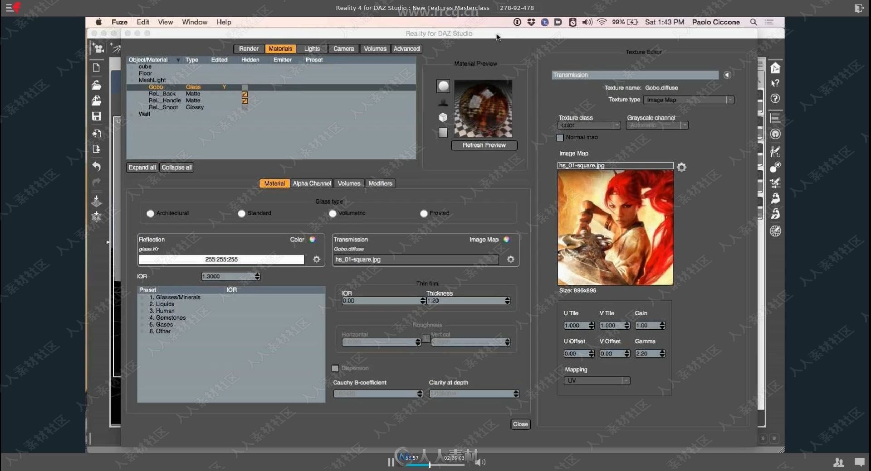The image size is (871, 471).
Task: Select the Frosted glass type
Action: (x=424, y=213)
